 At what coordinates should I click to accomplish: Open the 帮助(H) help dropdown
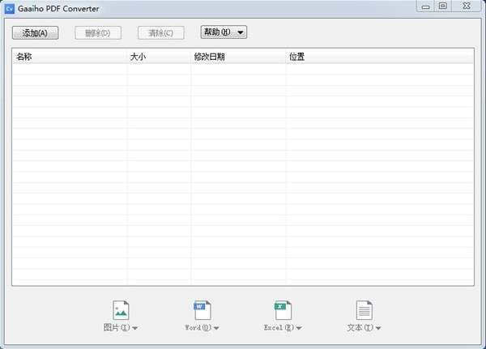click(224, 32)
